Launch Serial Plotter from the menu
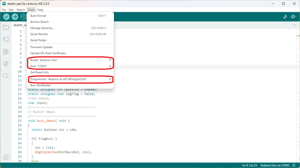The width and height of the screenshot is (300, 168). tap(70, 40)
